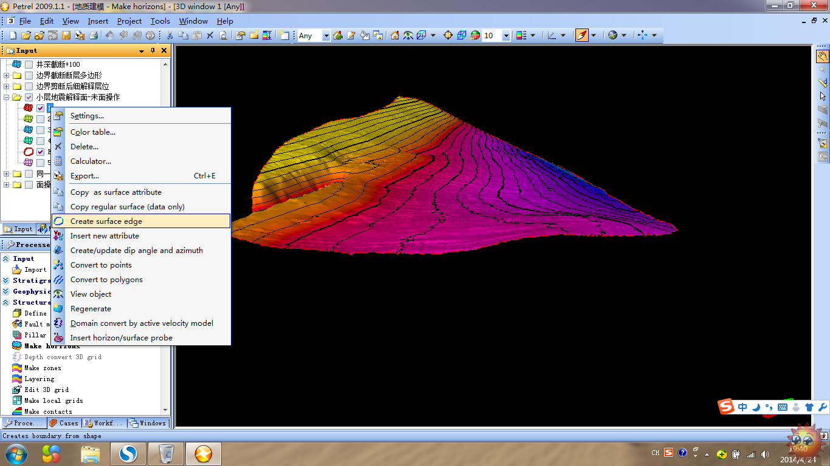Switch to the Cases tab
830x466 pixels.
[64, 423]
